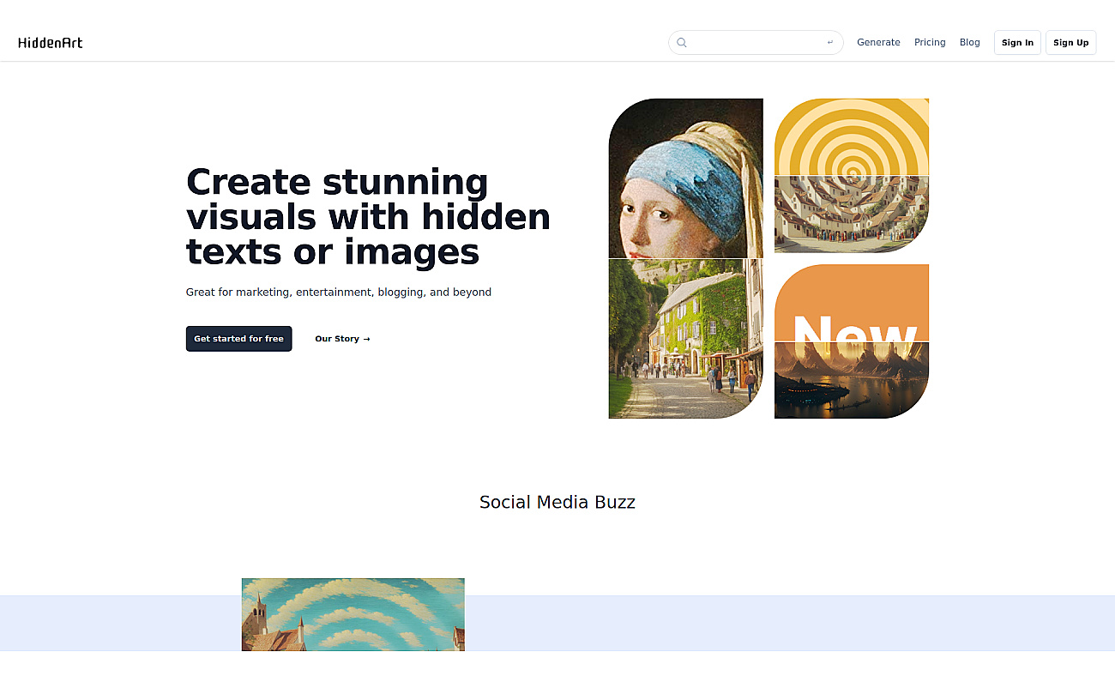Open the orange New text image
The height and width of the screenshot is (676, 1115).
pos(852,303)
